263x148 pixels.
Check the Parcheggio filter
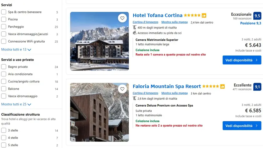click(4, 27)
